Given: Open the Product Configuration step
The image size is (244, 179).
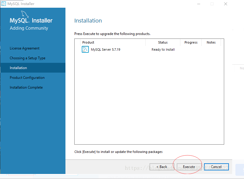Looking at the screenshot, I should (x=27, y=78).
